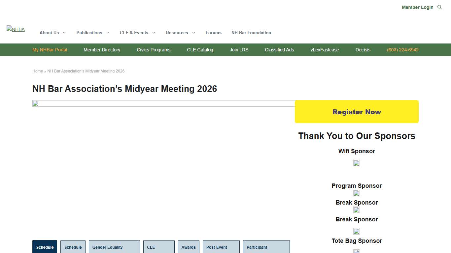
Task: Expand the CLE & Events dropdown
Action: (x=137, y=33)
